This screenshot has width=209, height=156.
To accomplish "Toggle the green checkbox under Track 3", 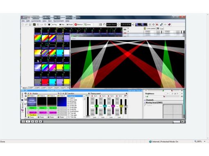I will pos(48,108).
